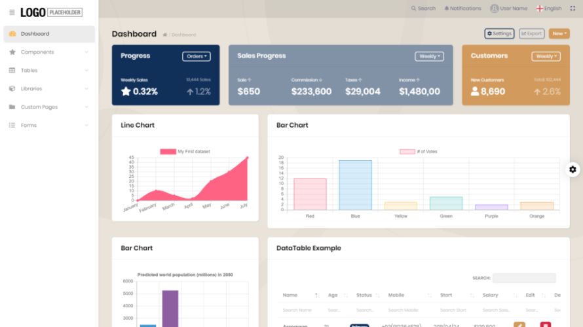This screenshot has height=327, width=583.
Task: Click the user avatar icon
Action: (x=494, y=9)
